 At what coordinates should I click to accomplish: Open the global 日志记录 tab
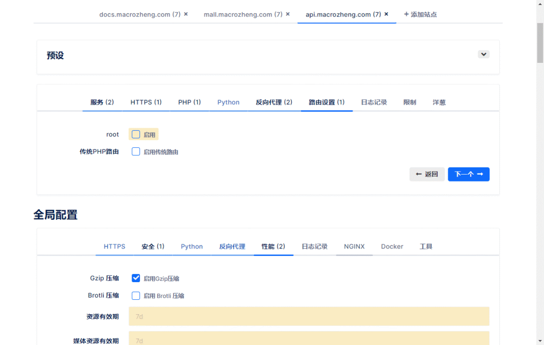point(314,246)
